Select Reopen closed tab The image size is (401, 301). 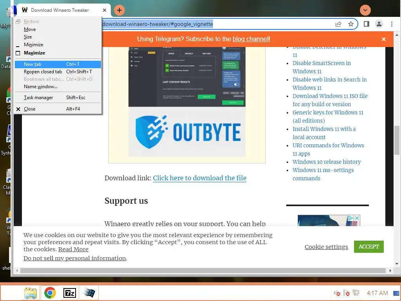click(58, 72)
